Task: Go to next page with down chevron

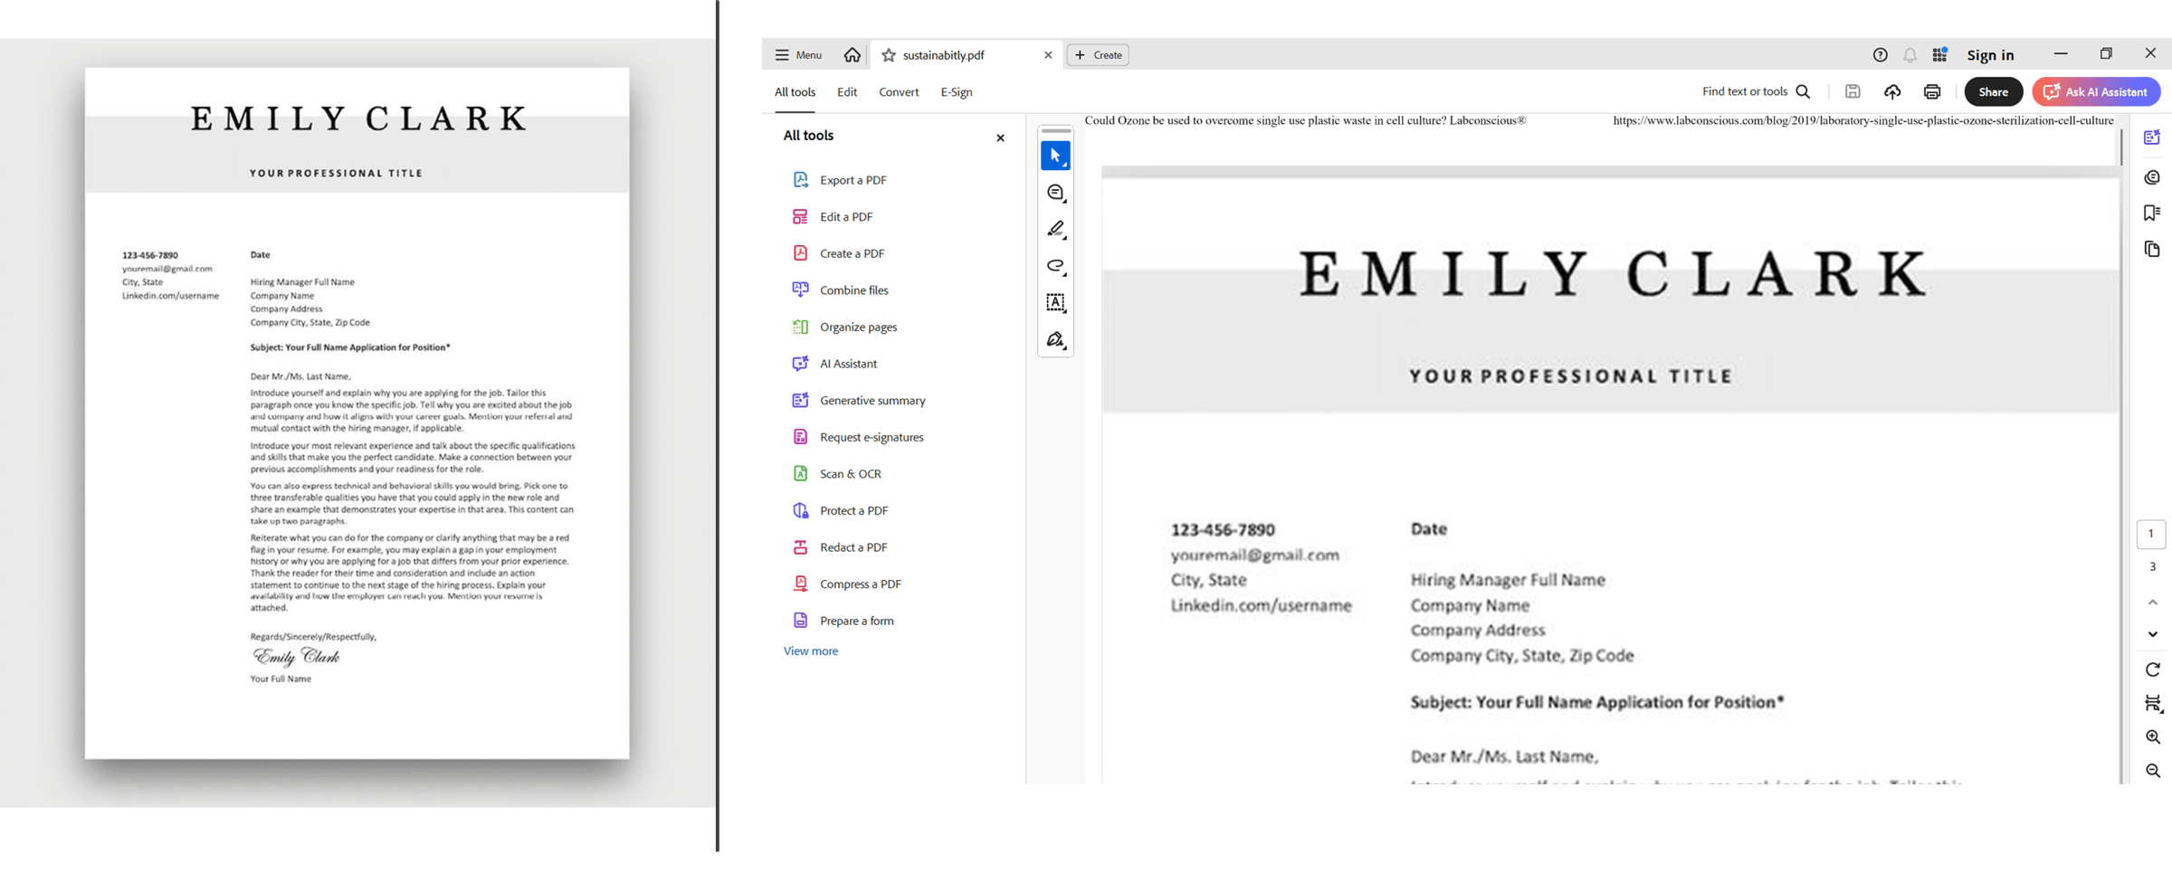Action: coord(2152,634)
